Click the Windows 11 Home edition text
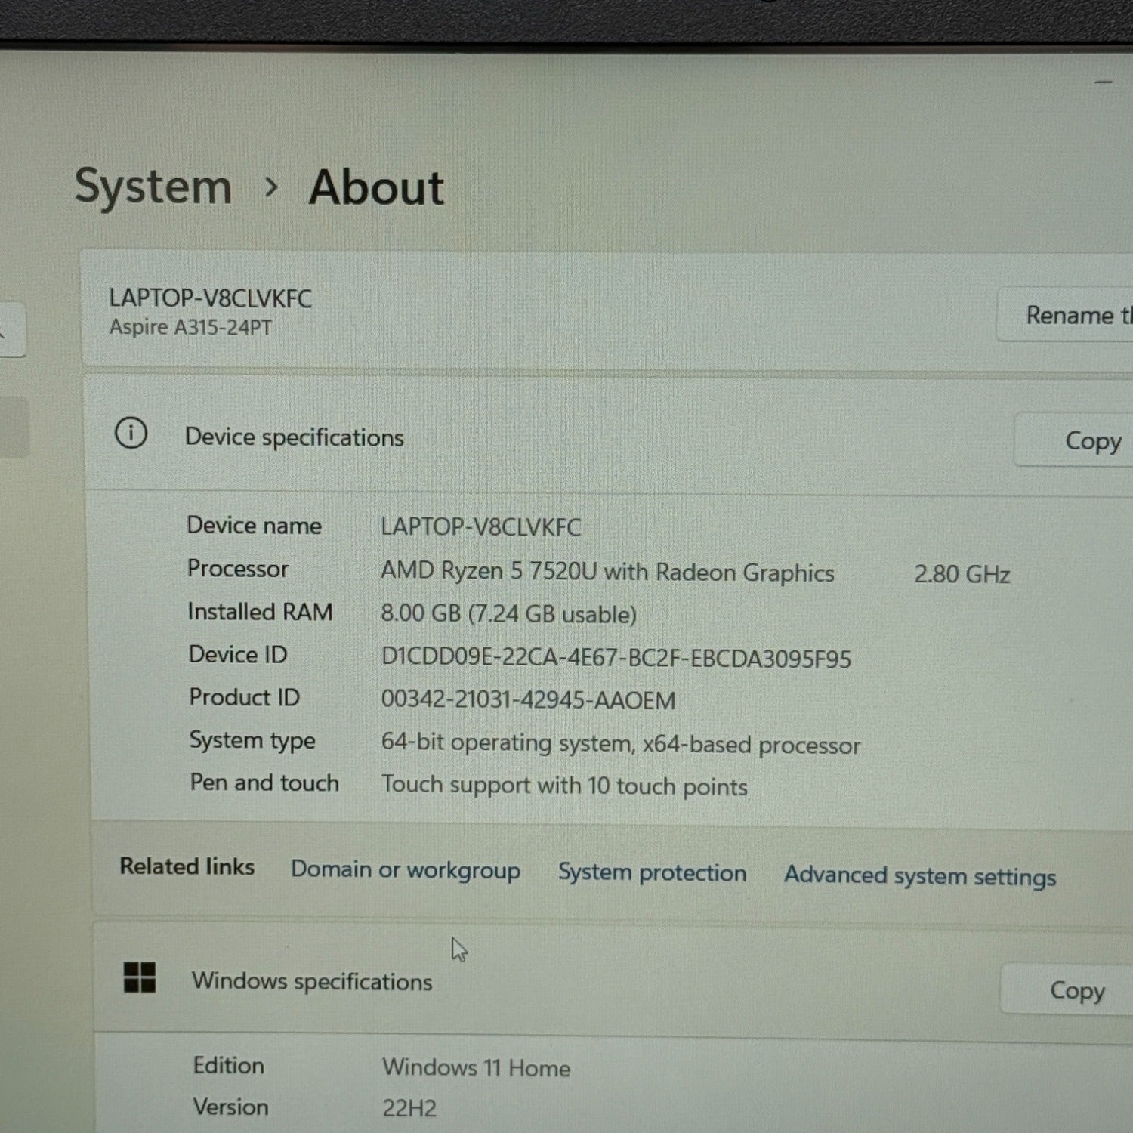The image size is (1133, 1133). pyautogui.click(x=476, y=1067)
